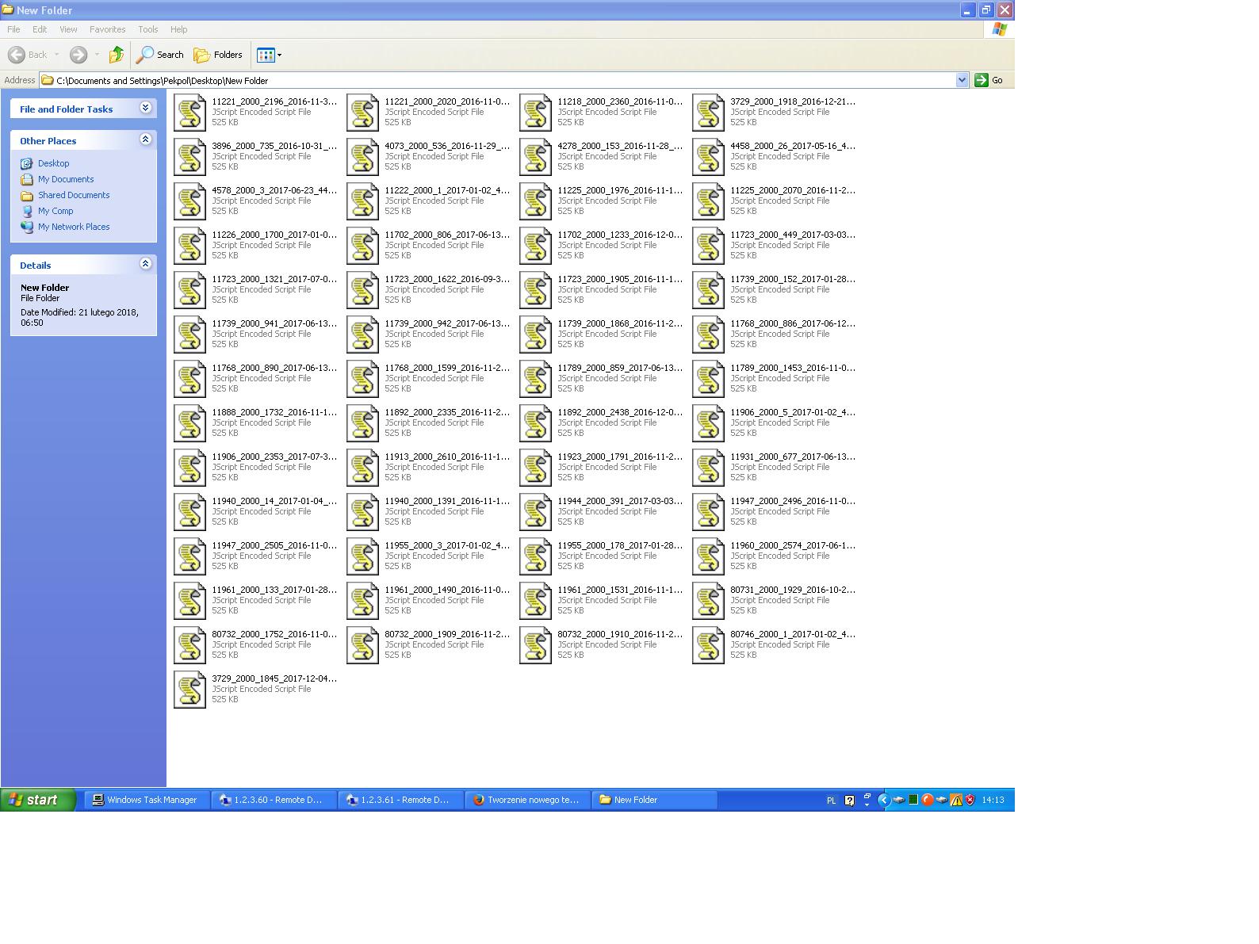
Task: Select file name 11955_2000_178_2017-01-28
Action: click(x=620, y=545)
